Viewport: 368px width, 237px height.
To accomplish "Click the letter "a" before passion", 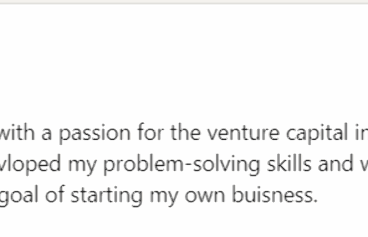I will click(x=47, y=135).
